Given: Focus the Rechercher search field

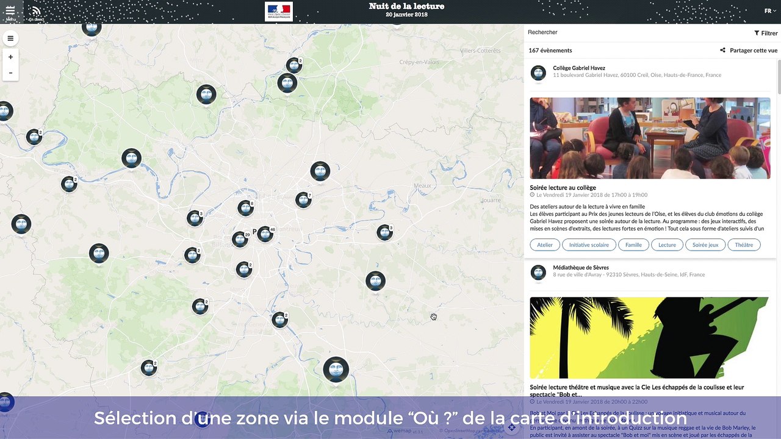Looking at the screenshot, I should (x=635, y=32).
